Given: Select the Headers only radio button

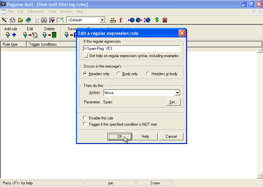Looking at the screenshot, I should click(x=85, y=73).
